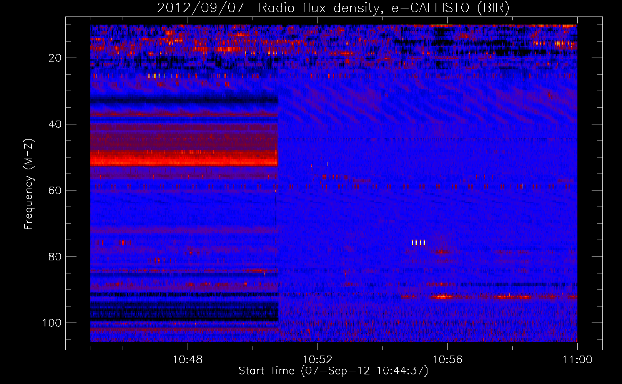Click the 10:52 time tick label
This screenshot has width=622, height=384.
point(318,360)
